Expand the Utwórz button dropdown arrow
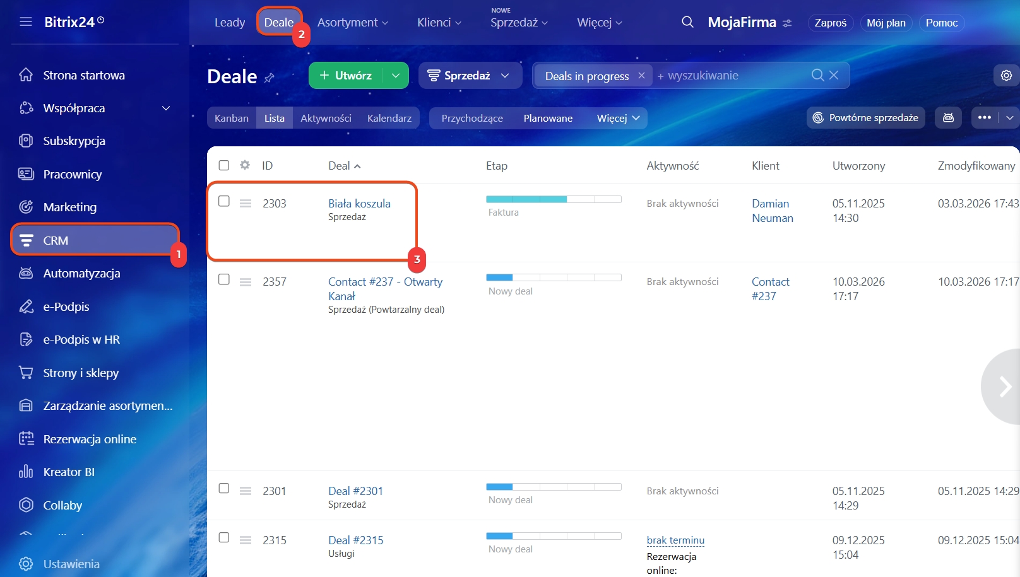Screen dimensions: 1020x577 click(396, 76)
